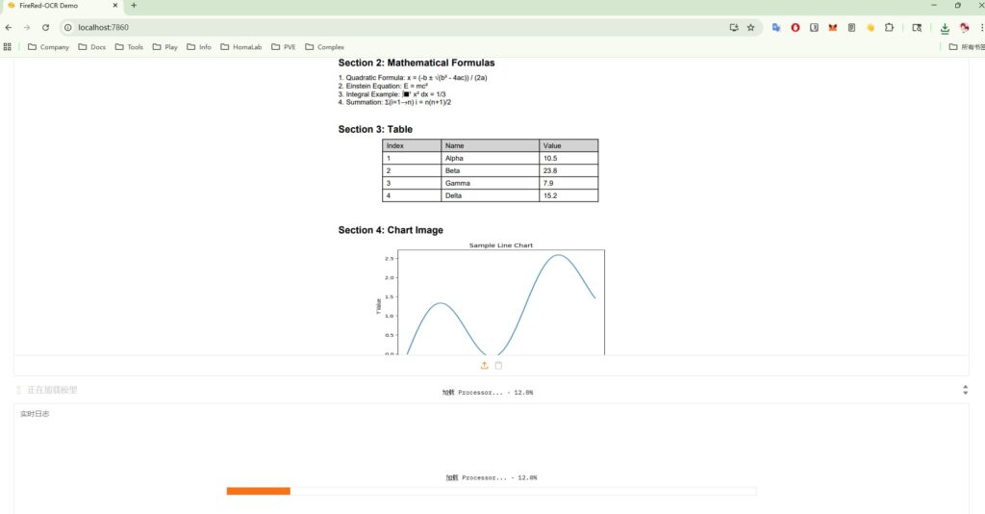
Task: Go back to the previous page
Action: click(x=9, y=28)
